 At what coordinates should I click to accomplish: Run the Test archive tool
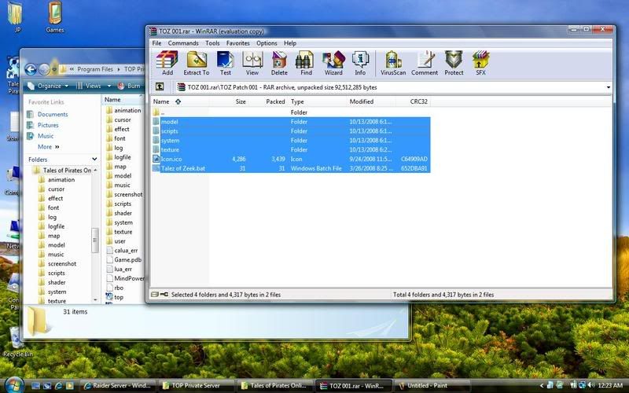(x=226, y=63)
